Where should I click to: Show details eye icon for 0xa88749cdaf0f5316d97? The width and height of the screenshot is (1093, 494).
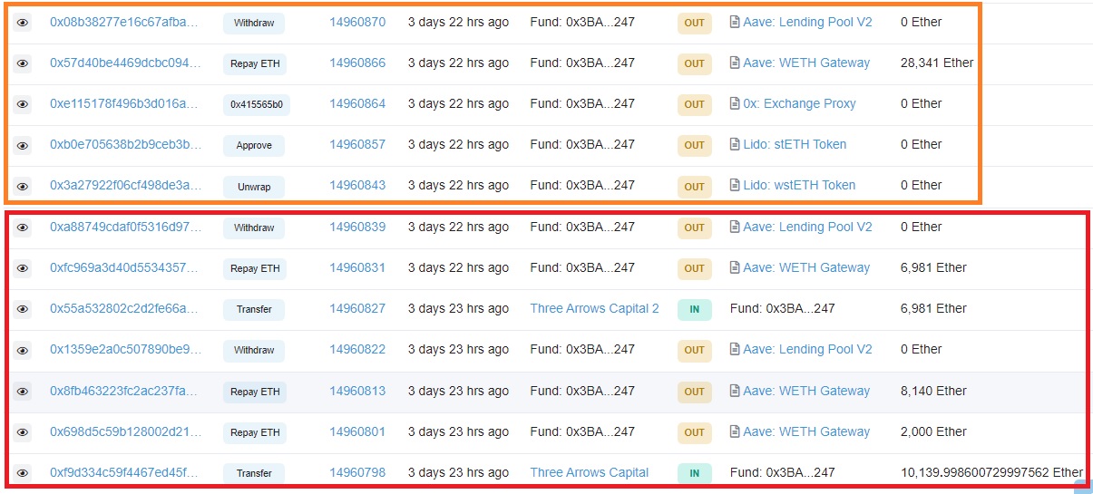(x=23, y=228)
